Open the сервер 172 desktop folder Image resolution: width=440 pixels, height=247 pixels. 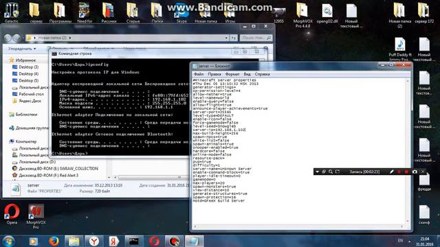tap(424, 12)
